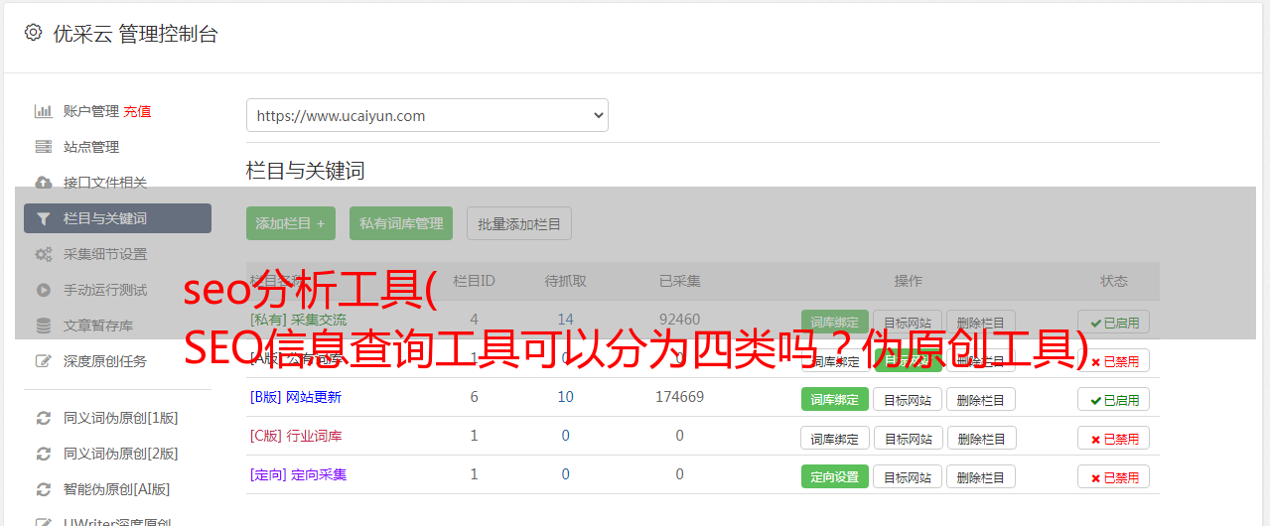The width and height of the screenshot is (1270, 526).
Task: Click refresh icon beside 智能伪原创[AI版]
Action: pyautogui.click(x=44, y=489)
